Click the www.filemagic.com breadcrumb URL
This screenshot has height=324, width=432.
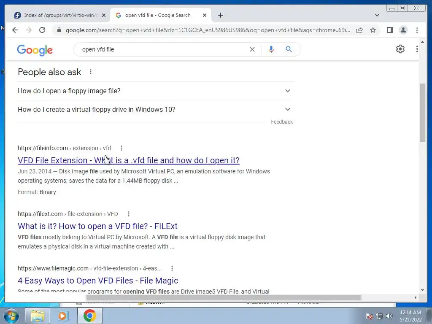(x=89, y=268)
